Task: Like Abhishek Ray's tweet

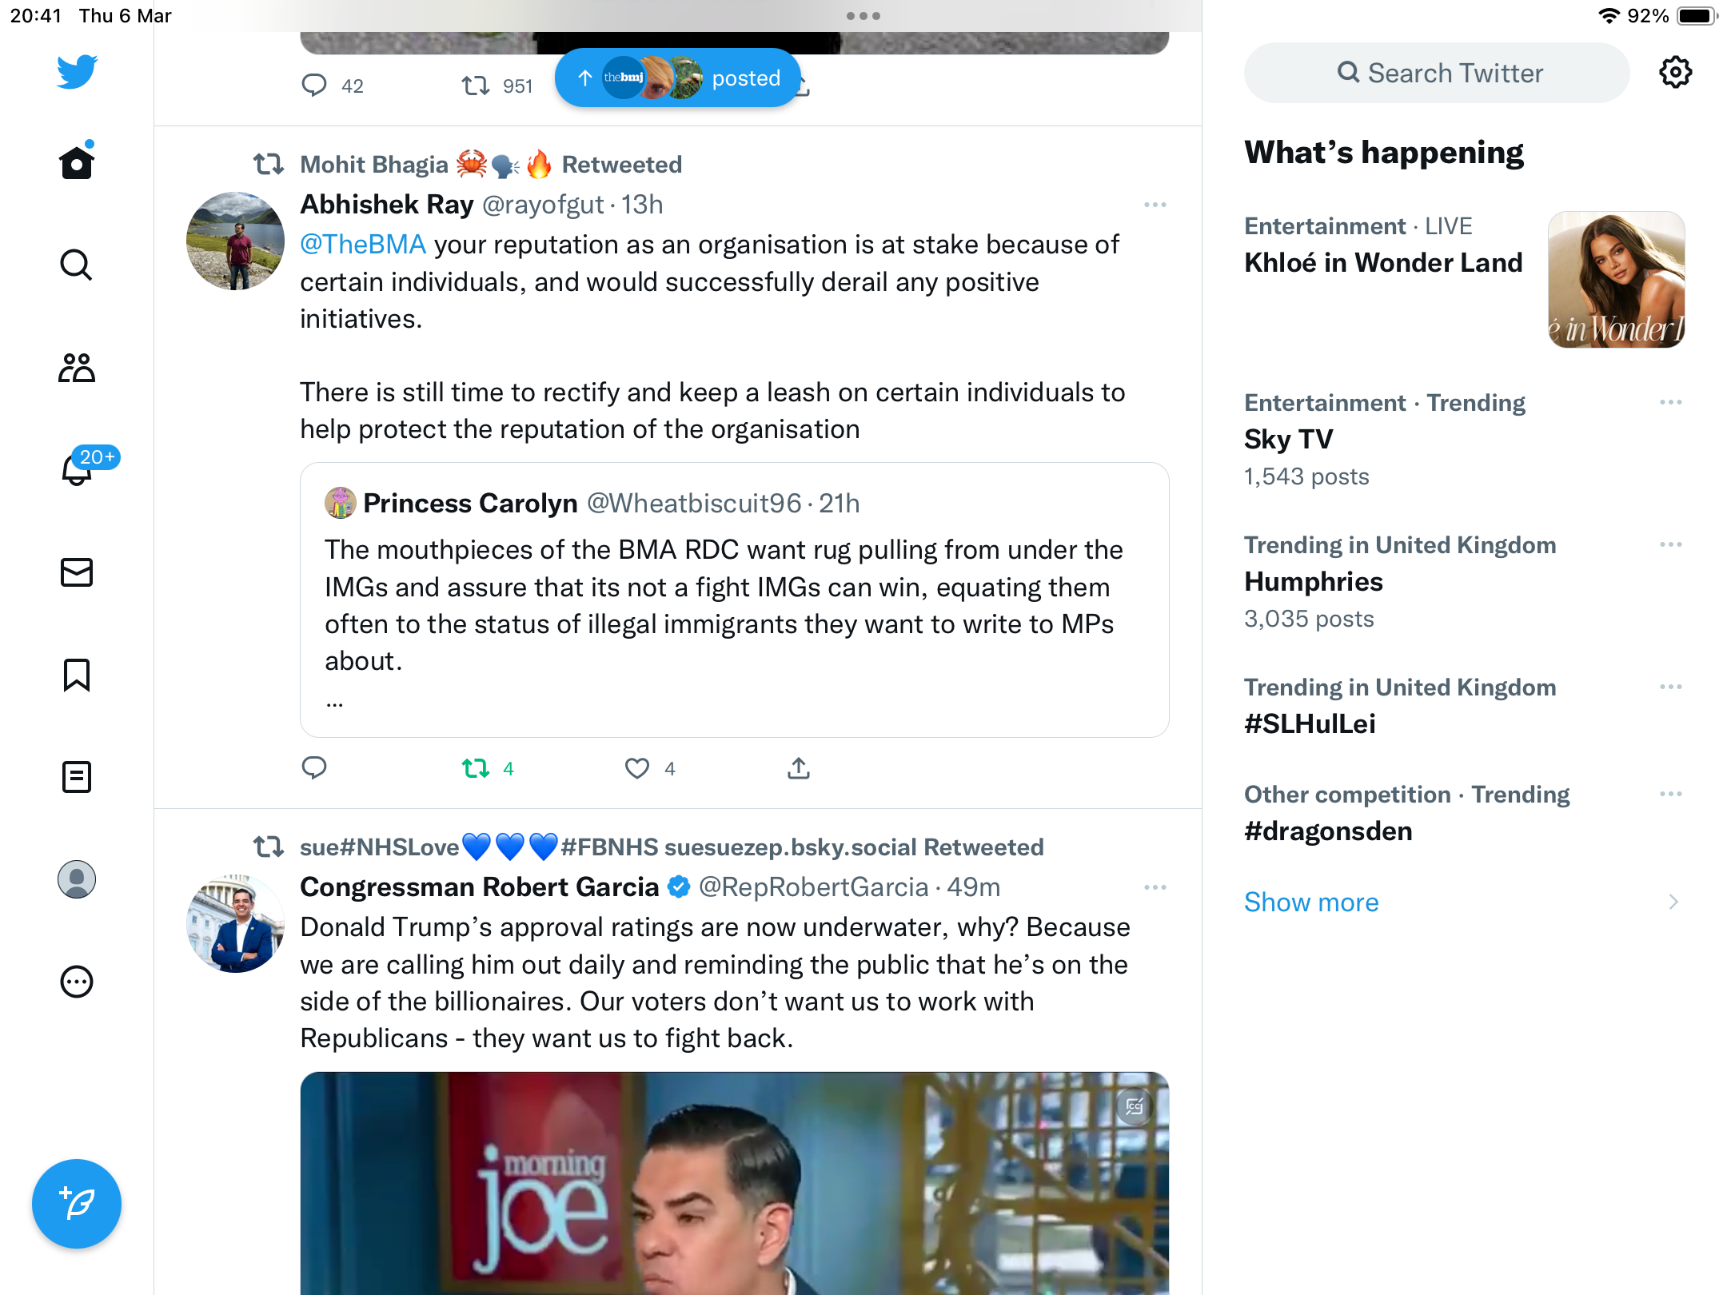Action: click(x=637, y=768)
